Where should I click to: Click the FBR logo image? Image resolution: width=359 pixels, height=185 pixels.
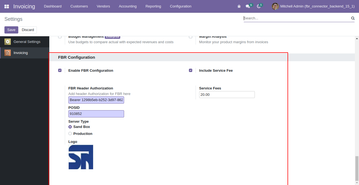(x=81, y=157)
